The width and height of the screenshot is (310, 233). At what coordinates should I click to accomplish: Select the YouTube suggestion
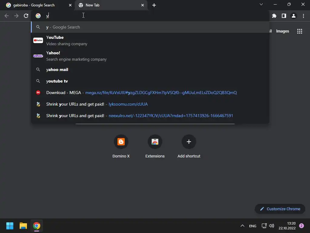[150, 40]
